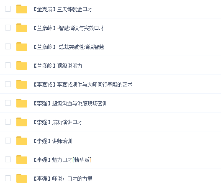Check the box beside 师说：口才的力量

(x=8, y=178)
